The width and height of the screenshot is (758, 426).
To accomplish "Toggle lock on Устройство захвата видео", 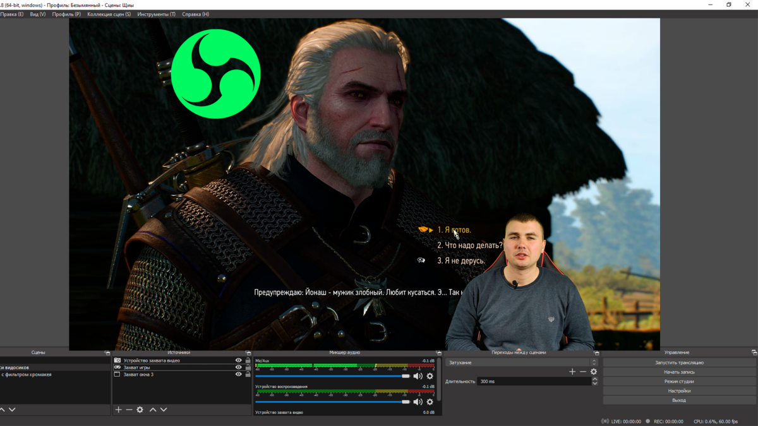I will click(x=248, y=360).
